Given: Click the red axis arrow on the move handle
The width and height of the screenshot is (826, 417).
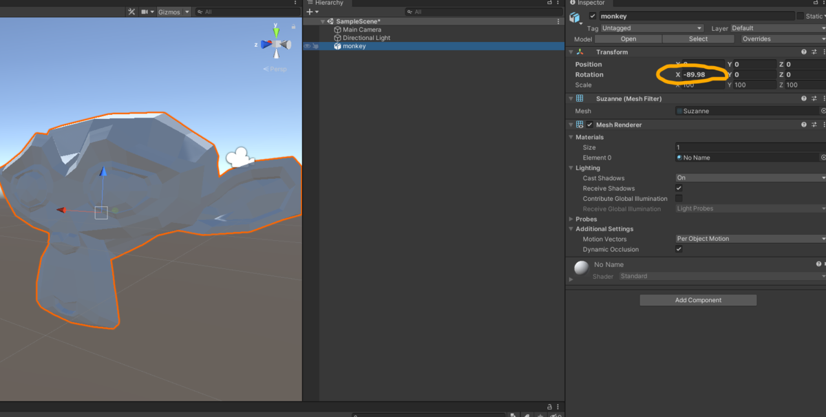Looking at the screenshot, I should (61, 210).
